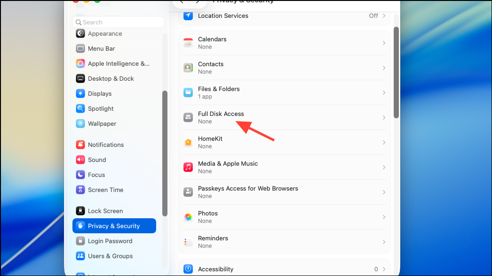Open Contacts using its right chevron
The height and width of the screenshot is (276, 492).
coord(384,68)
